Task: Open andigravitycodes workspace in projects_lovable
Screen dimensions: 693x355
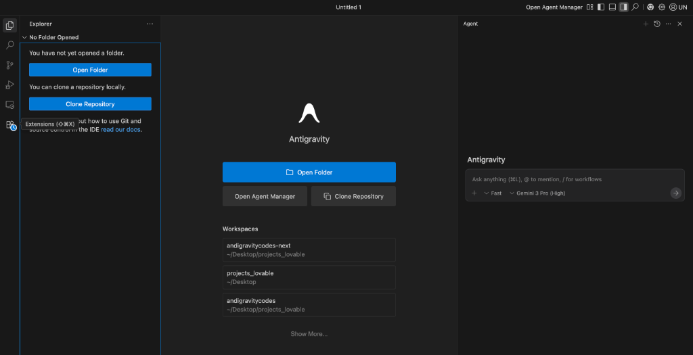Action: 309,305
